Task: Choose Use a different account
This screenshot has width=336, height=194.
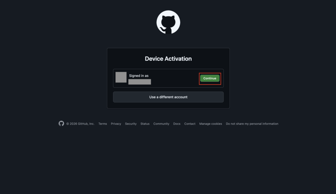Action: coord(168,97)
